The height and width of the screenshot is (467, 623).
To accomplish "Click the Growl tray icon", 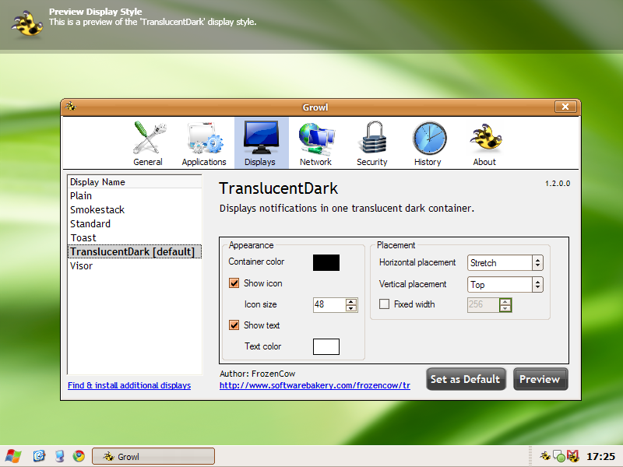I will (x=545, y=456).
